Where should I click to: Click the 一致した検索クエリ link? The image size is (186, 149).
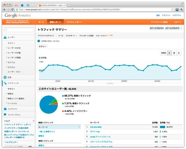click(x=46, y=132)
